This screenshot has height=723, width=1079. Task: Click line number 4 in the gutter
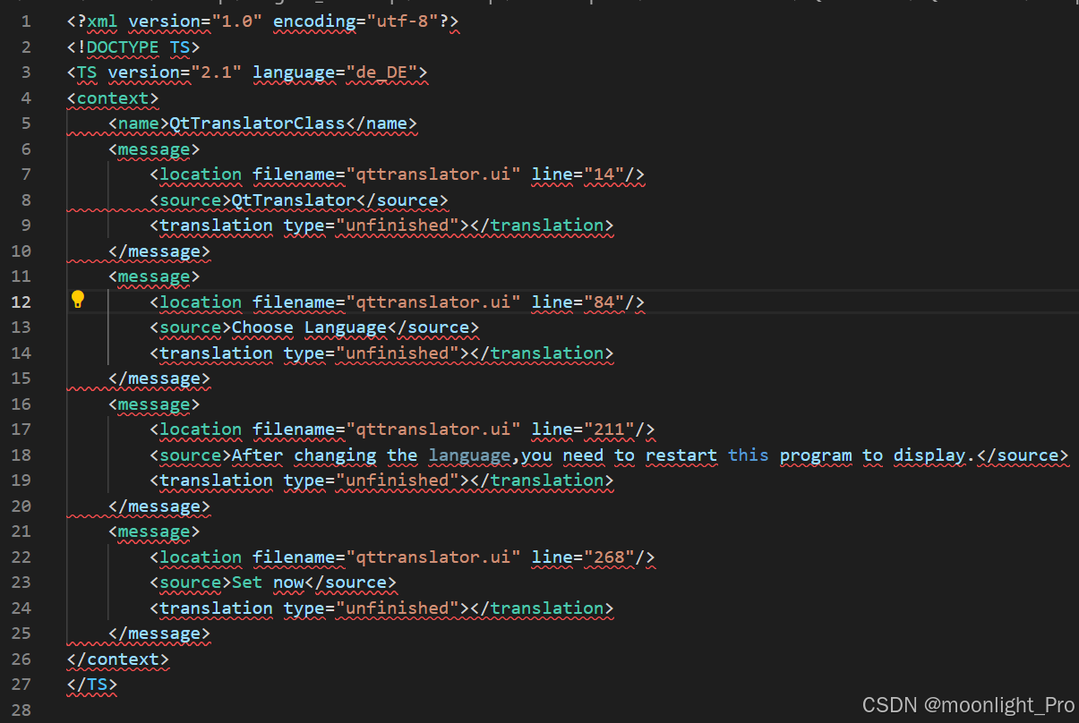(x=25, y=98)
